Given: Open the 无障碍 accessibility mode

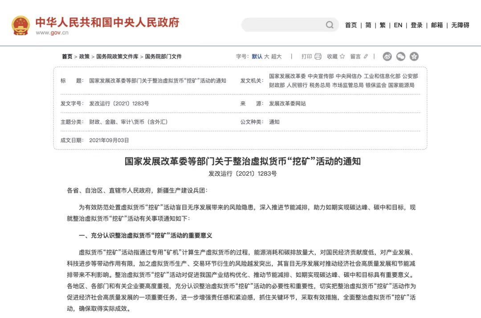Looking at the screenshot, I should point(460,25).
